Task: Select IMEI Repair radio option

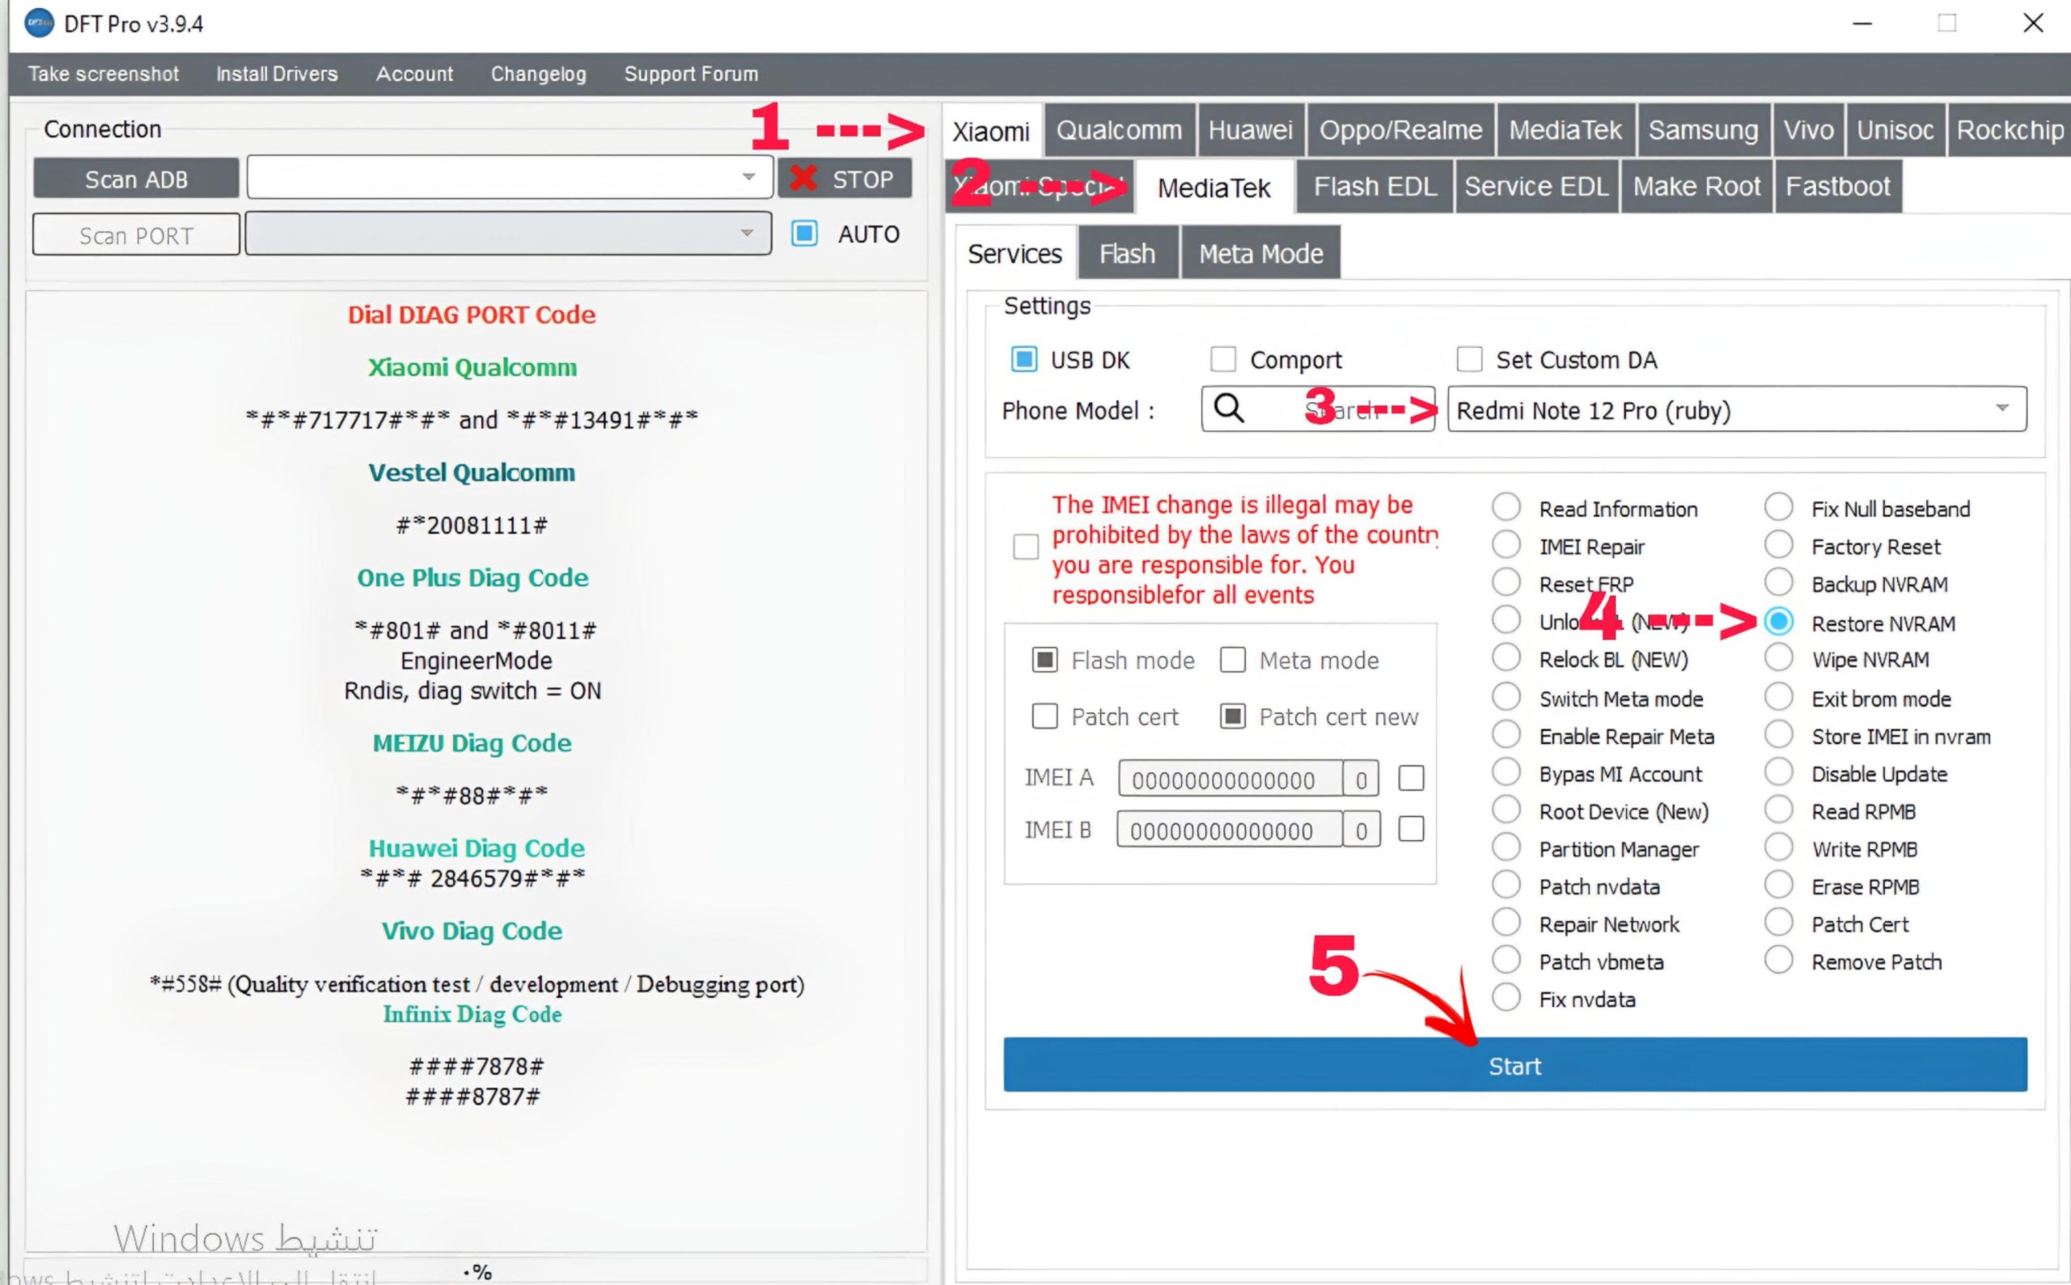Action: click(x=1506, y=545)
